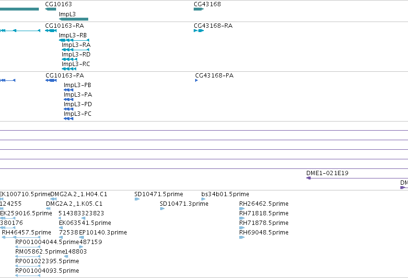Click feature labeled 148803
The image size is (408, 278).
point(75,252)
